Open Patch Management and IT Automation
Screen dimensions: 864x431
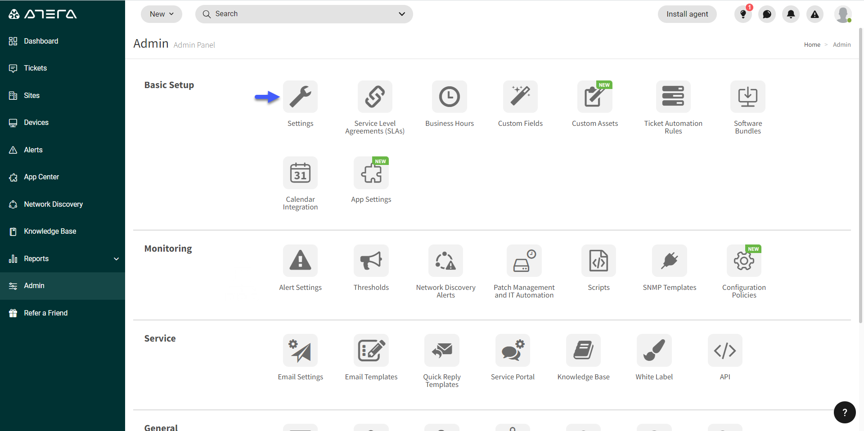[x=524, y=261]
